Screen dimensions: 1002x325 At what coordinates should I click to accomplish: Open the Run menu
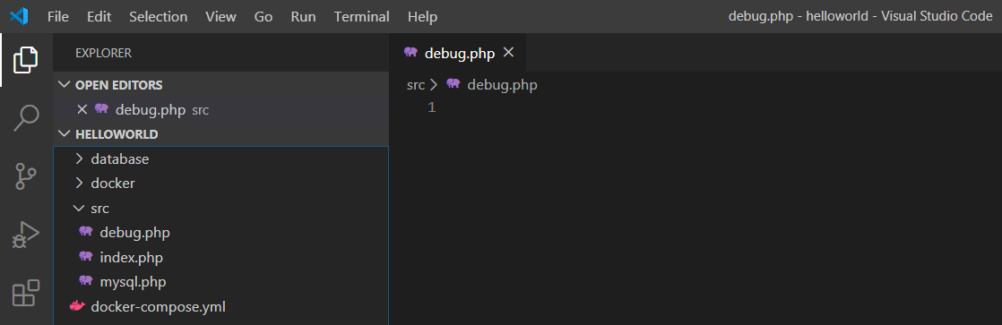[x=304, y=17]
